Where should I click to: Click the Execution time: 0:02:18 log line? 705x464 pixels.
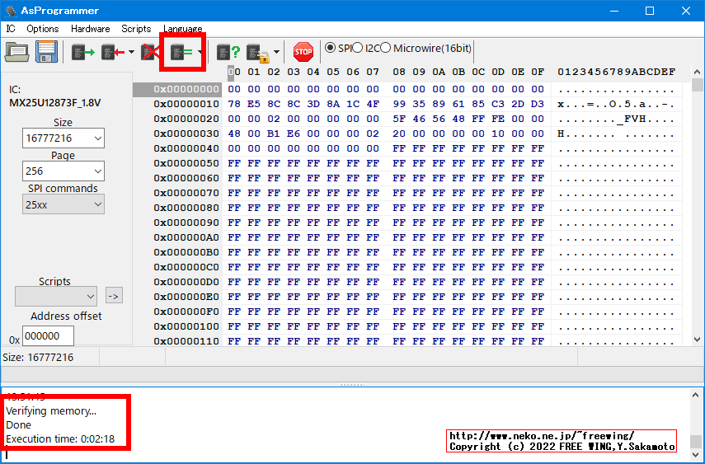pos(60,438)
